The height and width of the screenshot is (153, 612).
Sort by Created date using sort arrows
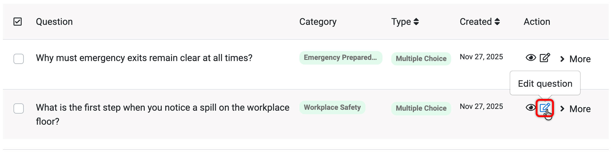[497, 22]
